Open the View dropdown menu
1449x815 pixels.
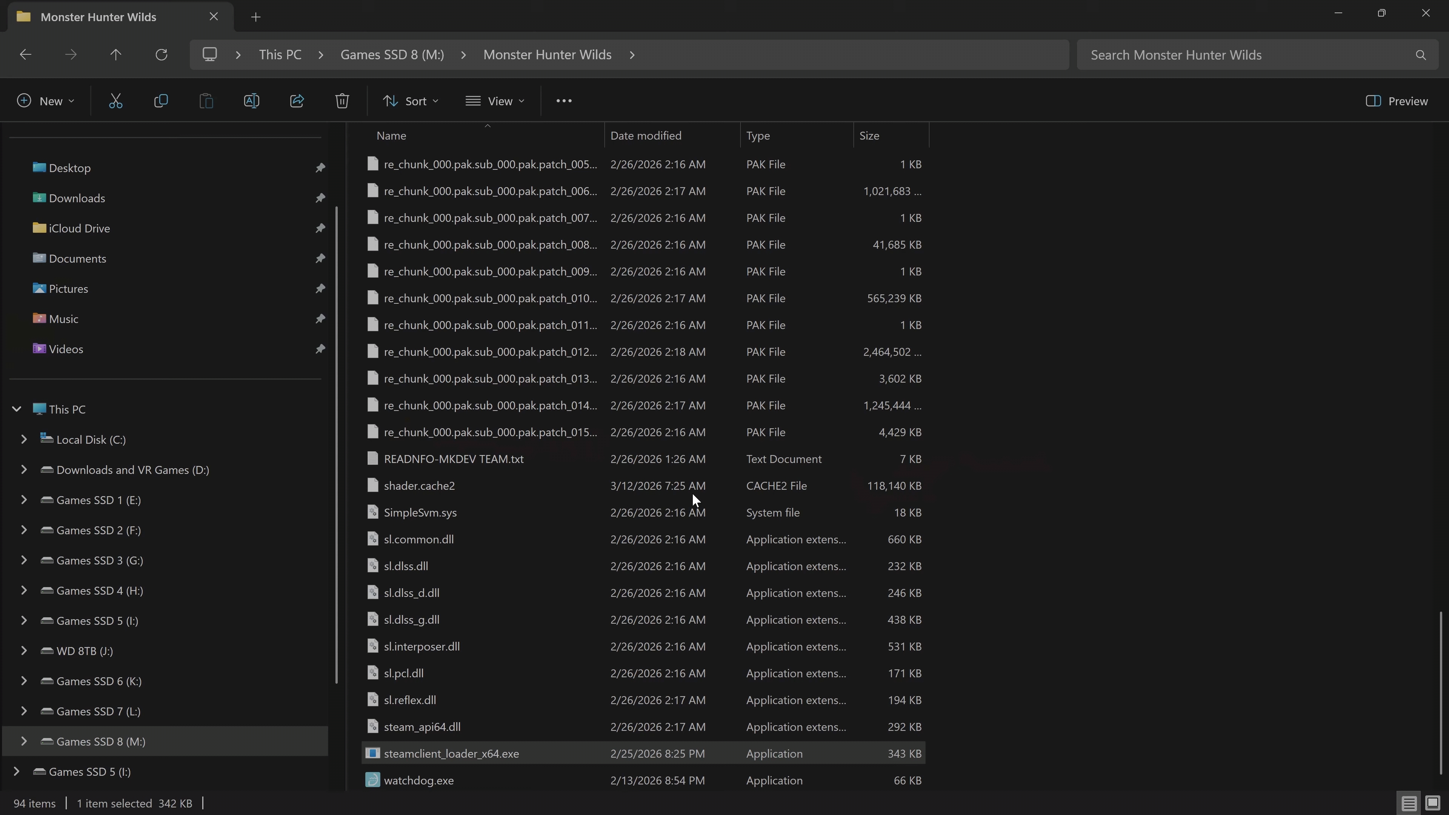495,101
